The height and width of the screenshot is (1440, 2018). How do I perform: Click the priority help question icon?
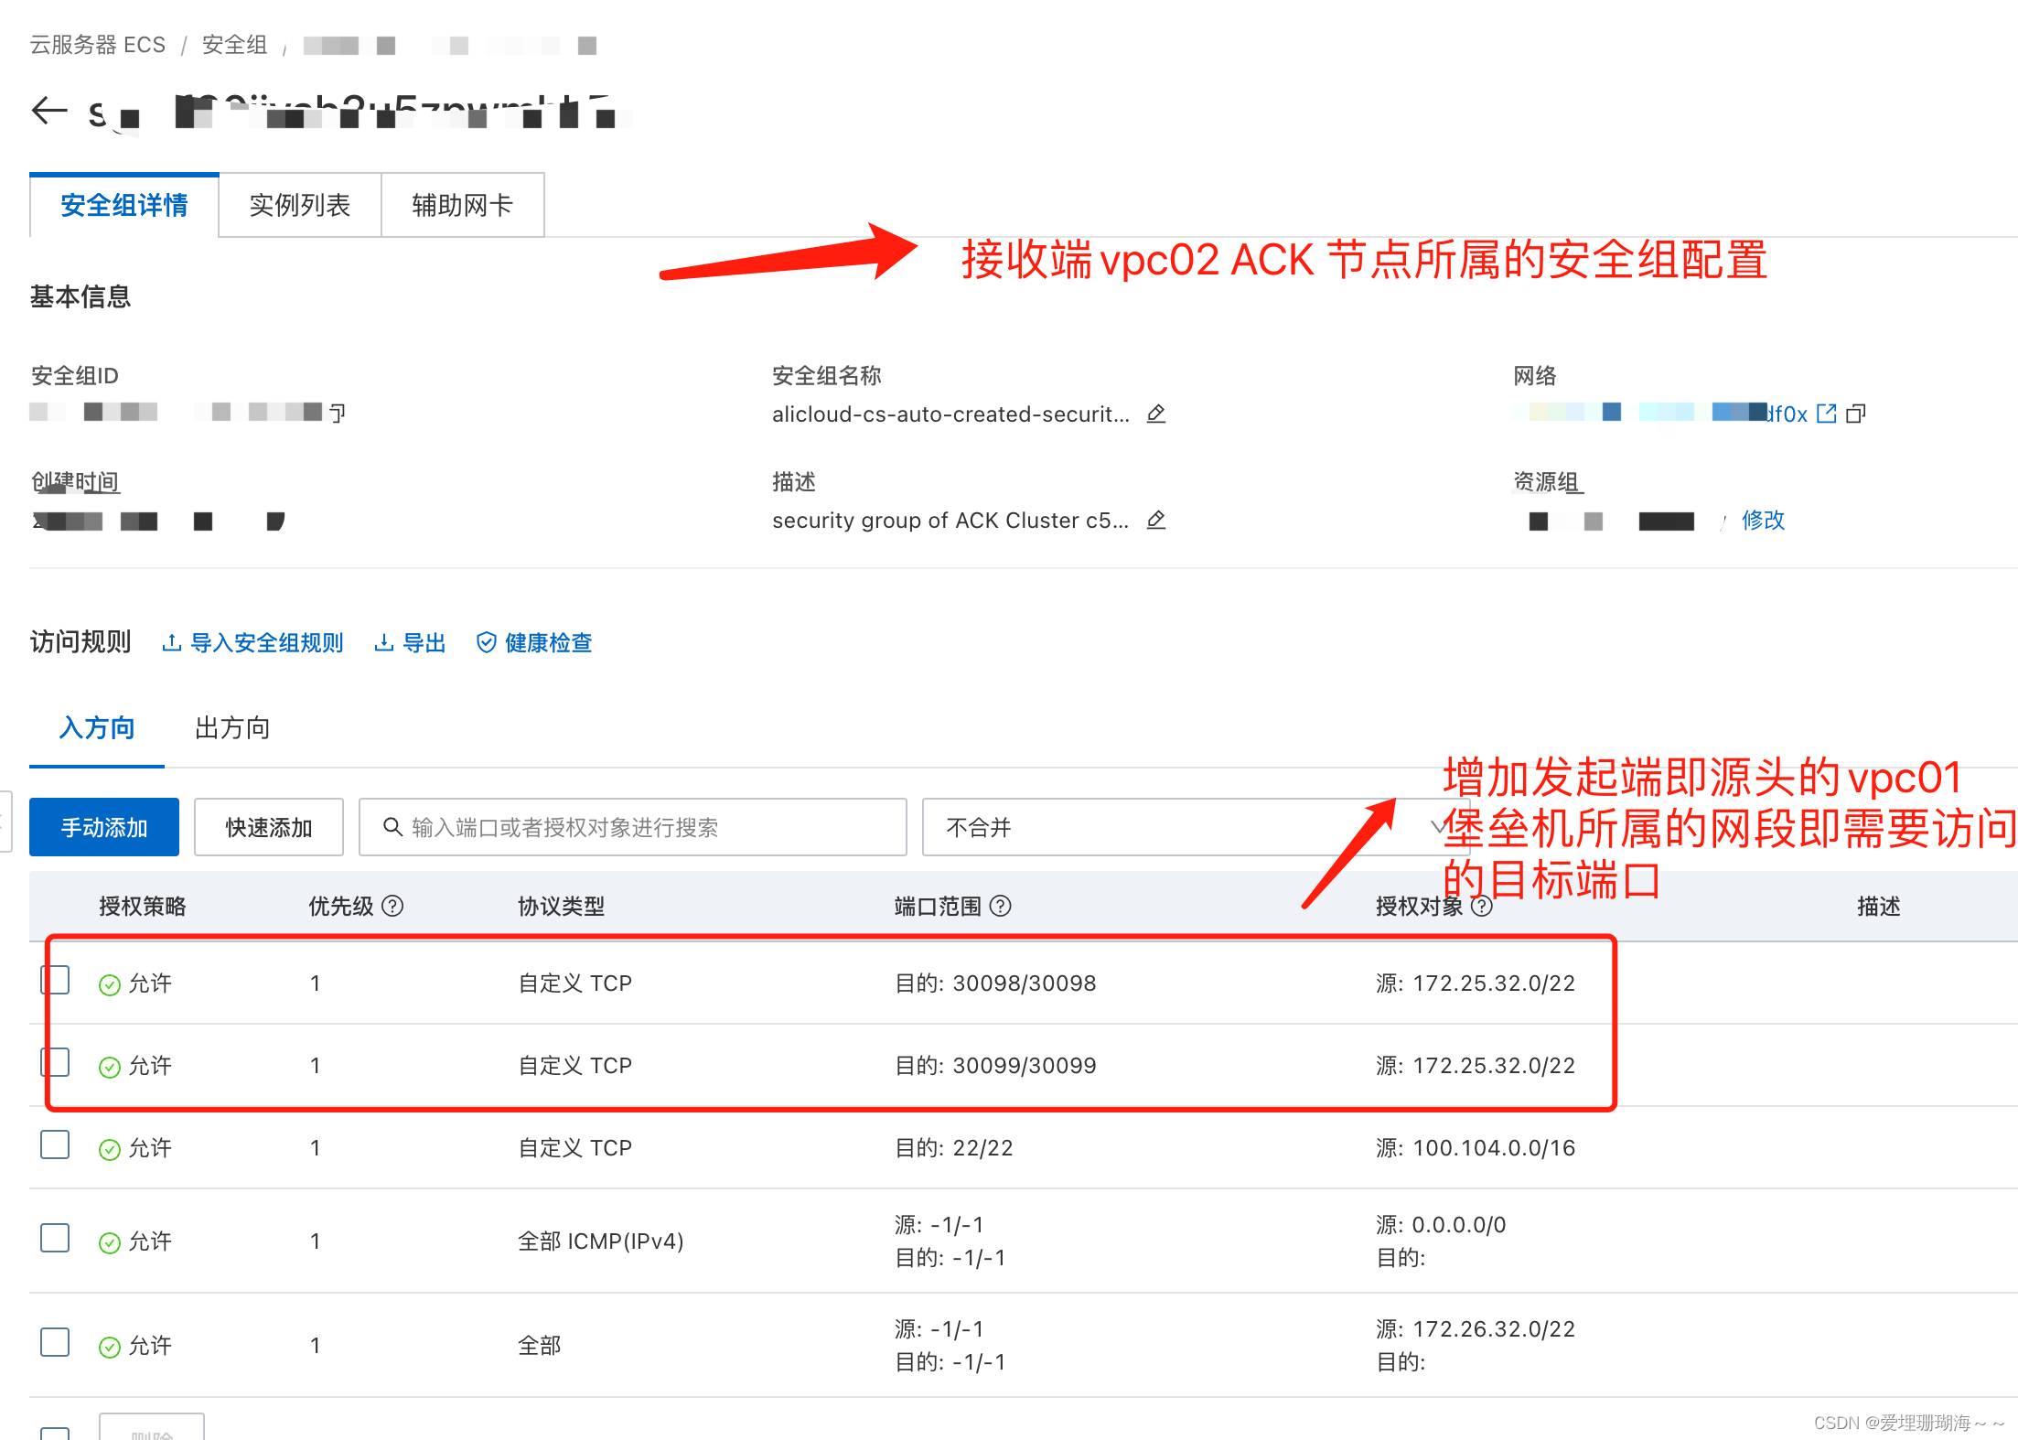392,906
